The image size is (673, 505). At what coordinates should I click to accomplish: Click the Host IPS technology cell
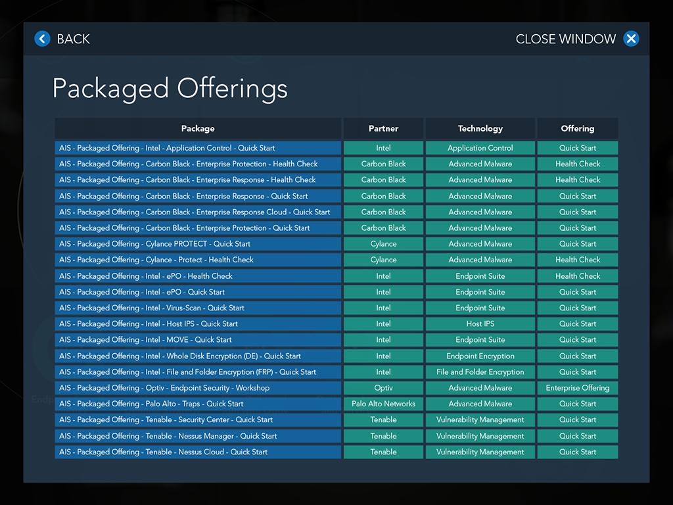[x=480, y=324]
